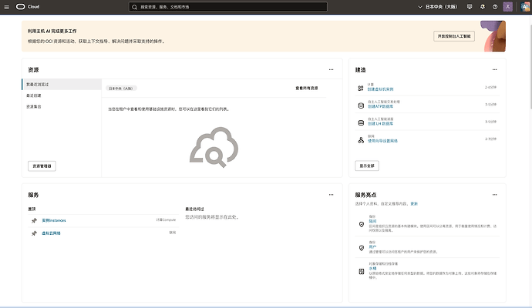This screenshot has height=308, width=532.
Task: Click the 创建 LH 数据库 link
Action: click(380, 124)
